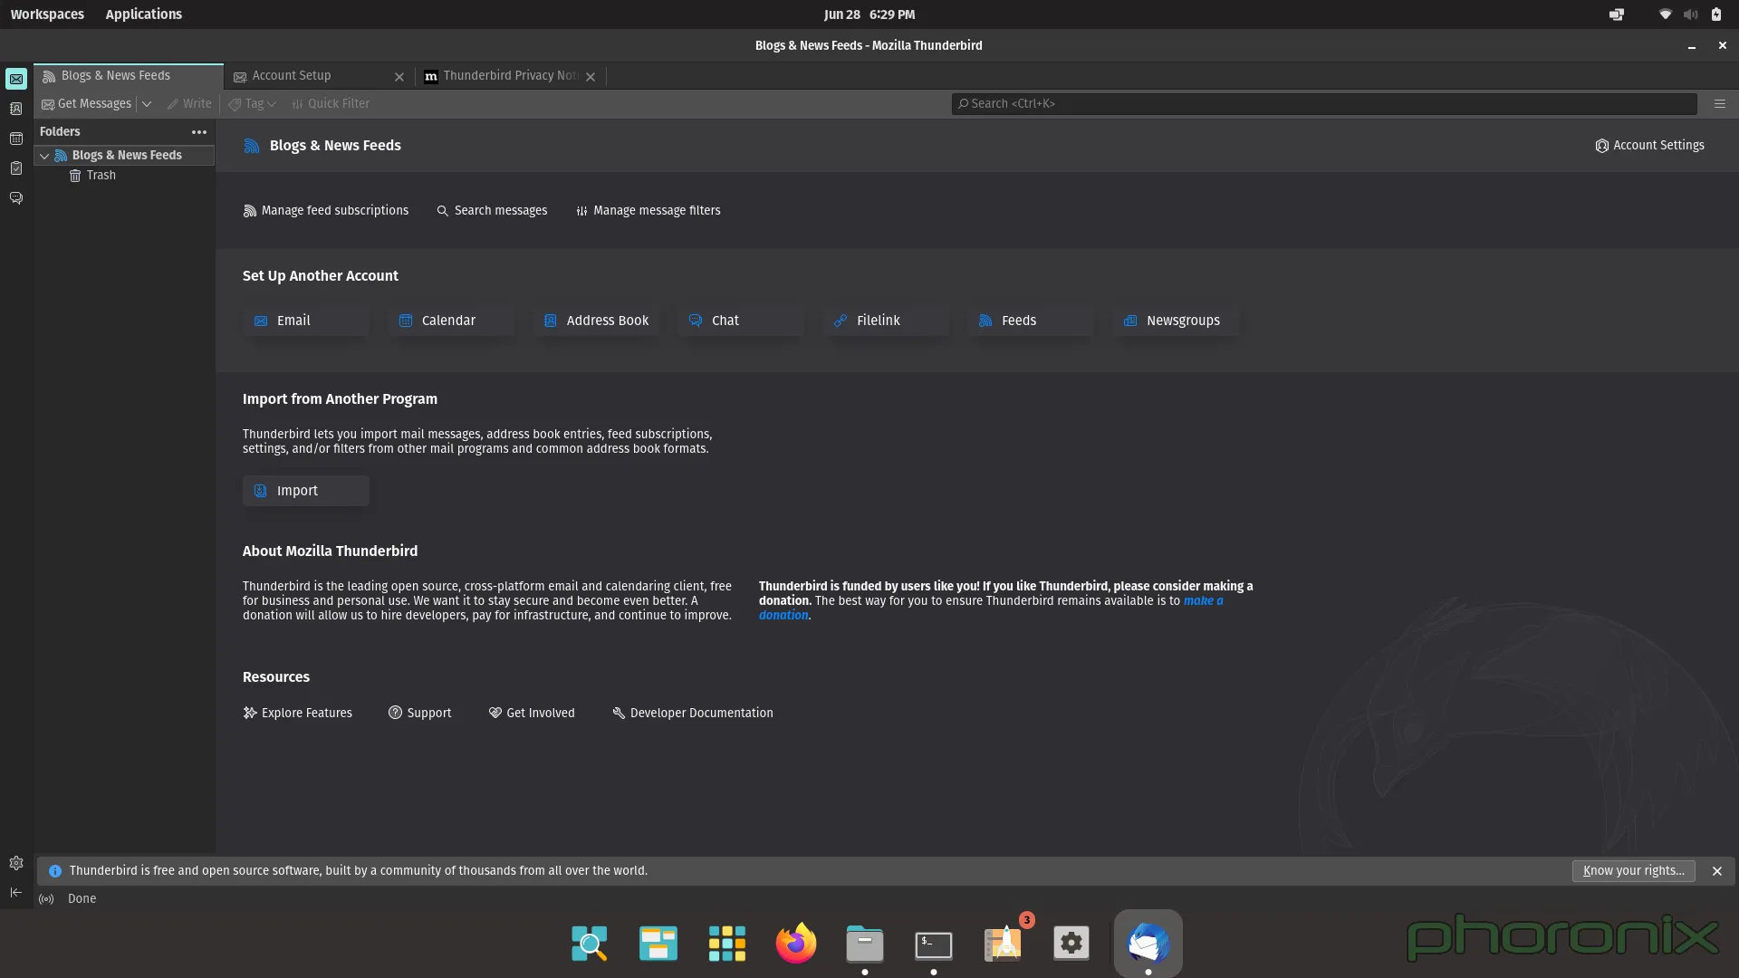The height and width of the screenshot is (978, 1739).
Task: Open the Tag dropdown
Action: (253, 104)
